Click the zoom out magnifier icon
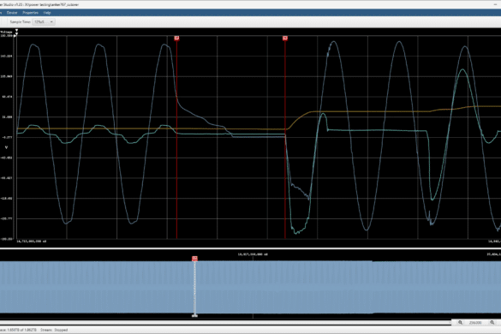Image resolution: width=501 pixels, height=334 pixels. coord(460,323)
